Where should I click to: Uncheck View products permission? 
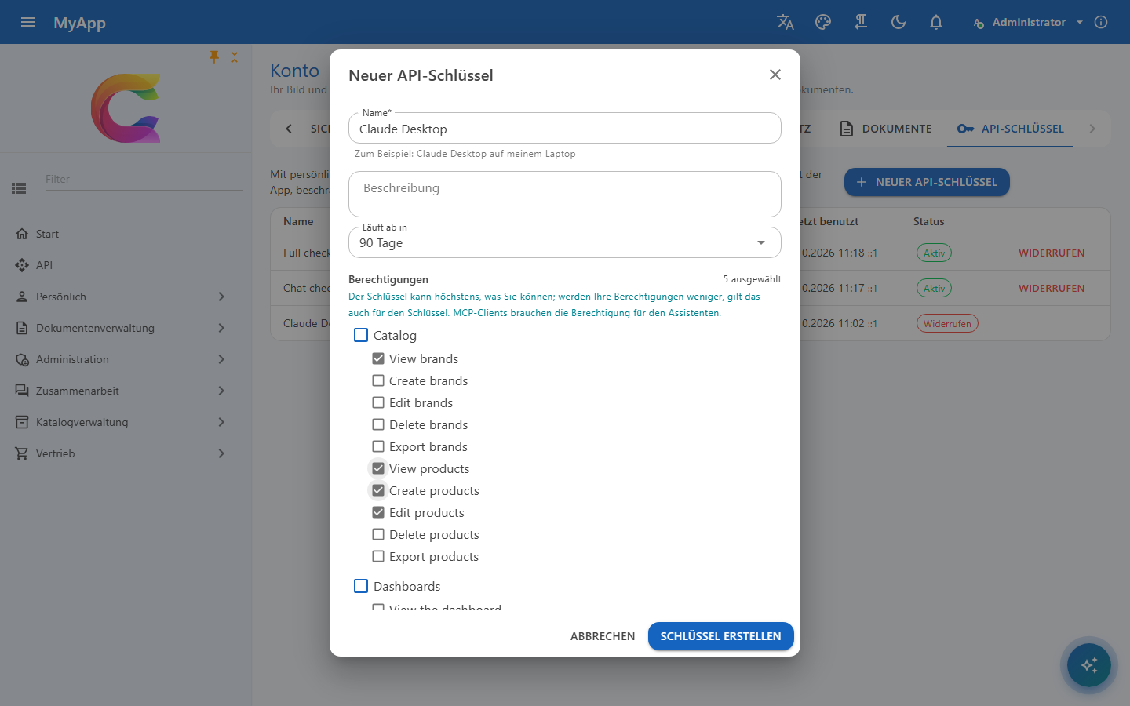[378, 468]
